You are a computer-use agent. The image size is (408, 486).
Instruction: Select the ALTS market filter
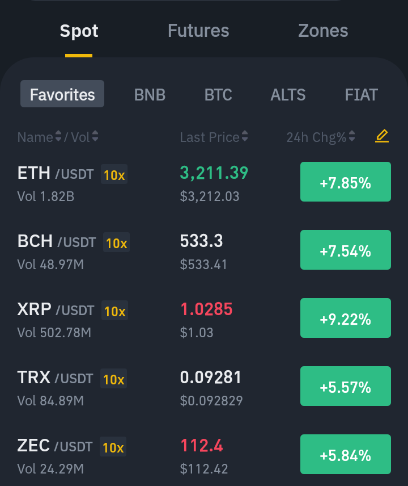click(x=288, y=95)
